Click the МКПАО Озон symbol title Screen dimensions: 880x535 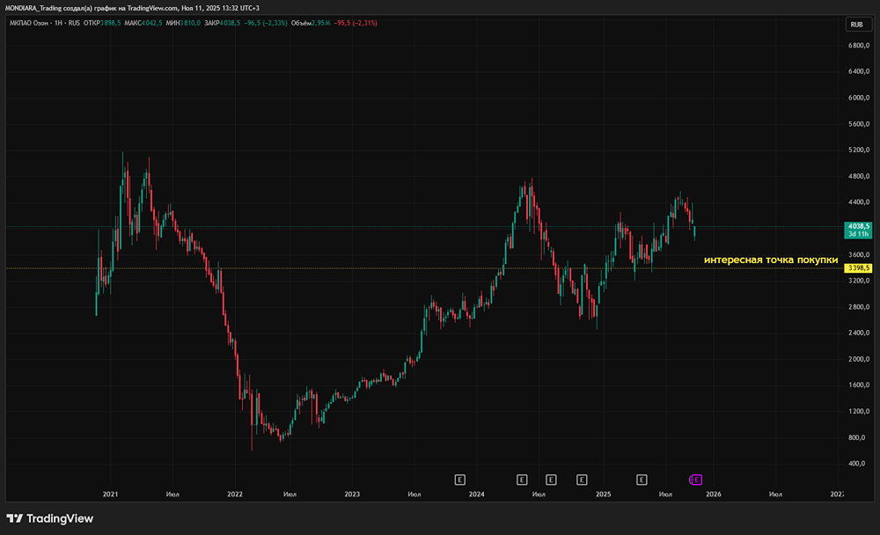point(26,23)
